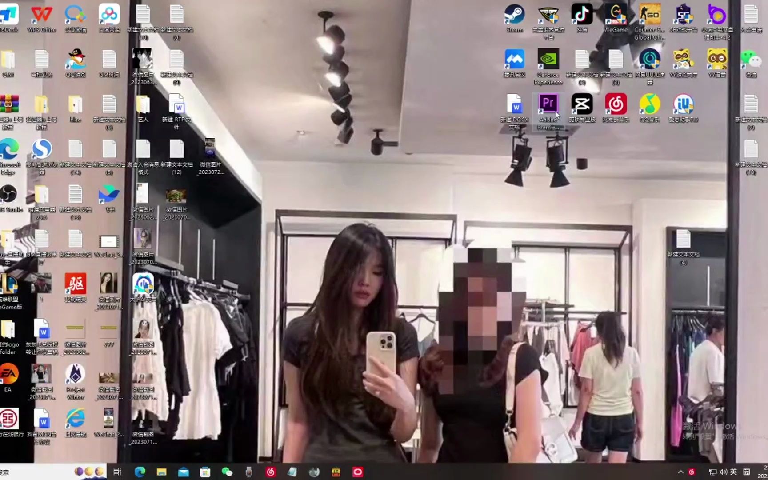Launch the QQ Games penguin shortcut
The width and height of the screenshot is (768, 480).
[75, 63]
